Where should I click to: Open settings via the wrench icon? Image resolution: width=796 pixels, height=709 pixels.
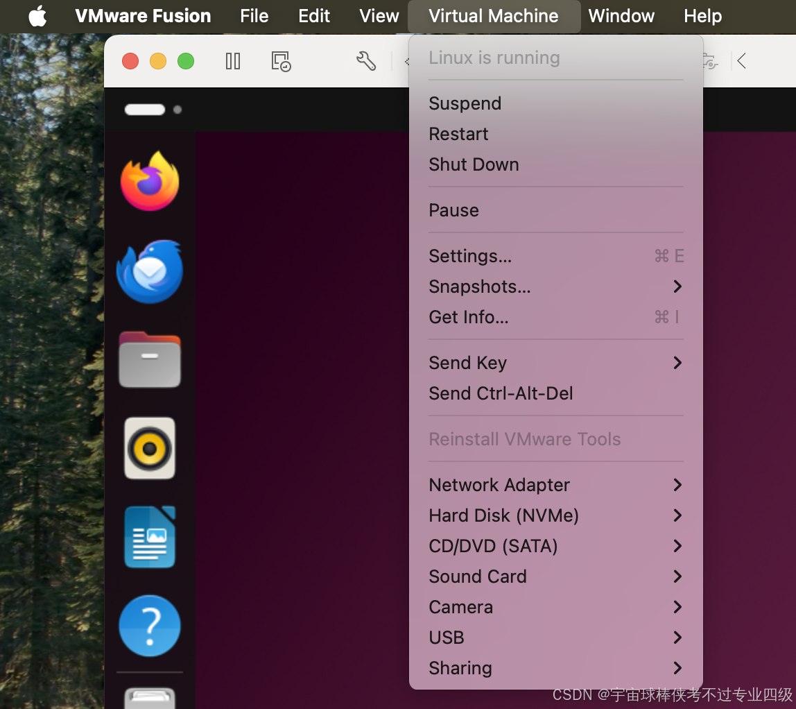click(x=365, y=61)
